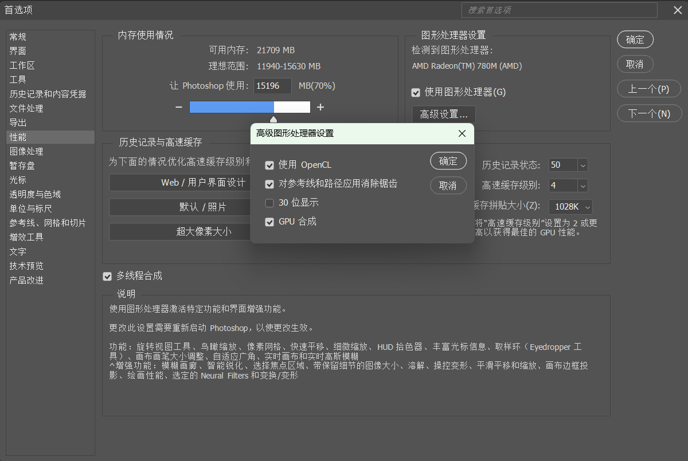Select 性能 category in sidebar

pyautogui.click(x=50, y=137)
